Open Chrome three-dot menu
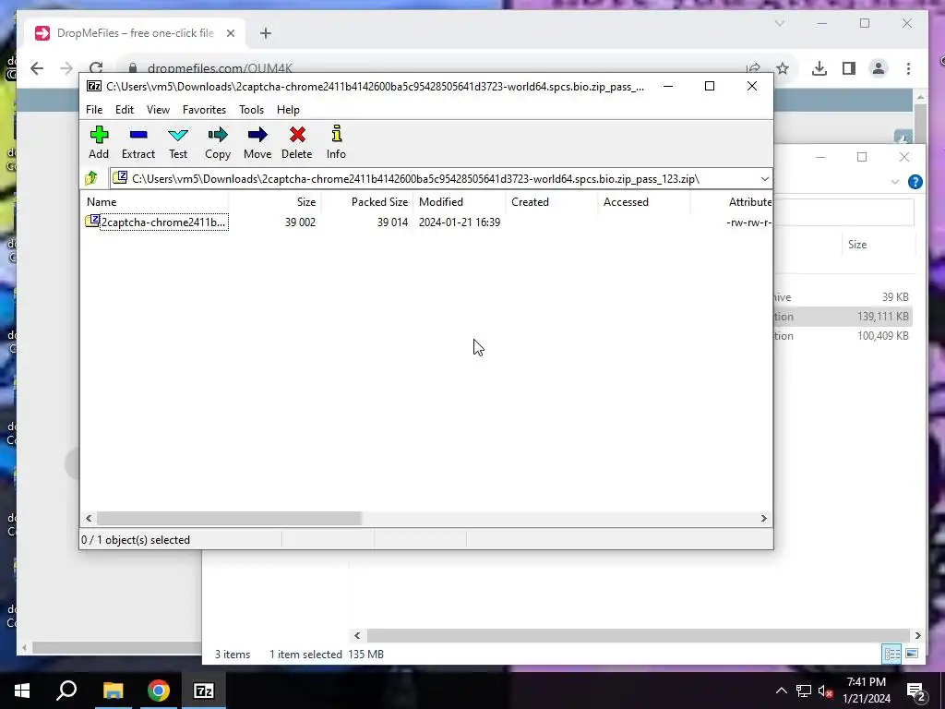 (908, 68)
